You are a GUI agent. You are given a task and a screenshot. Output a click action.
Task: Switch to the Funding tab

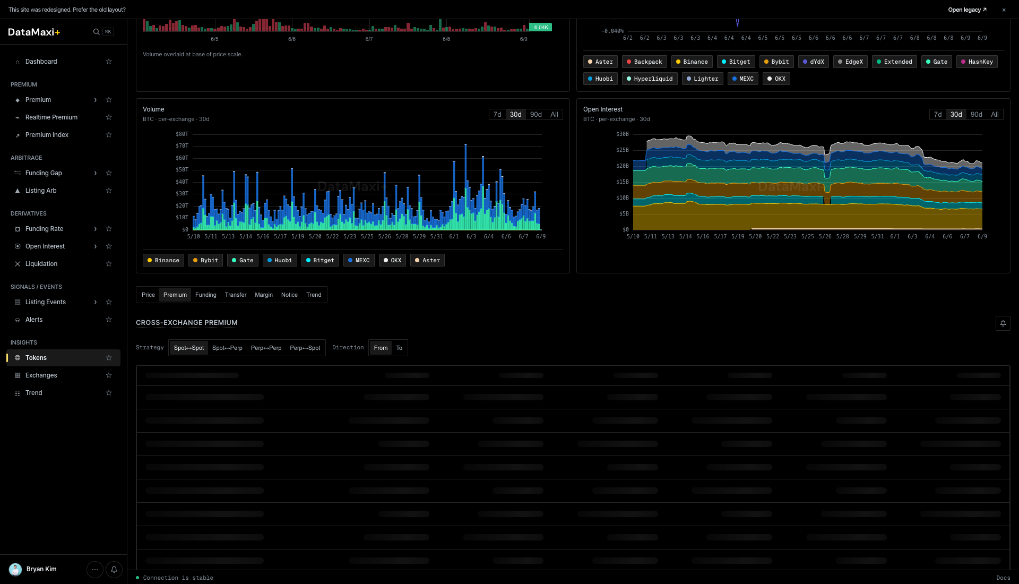206,295
